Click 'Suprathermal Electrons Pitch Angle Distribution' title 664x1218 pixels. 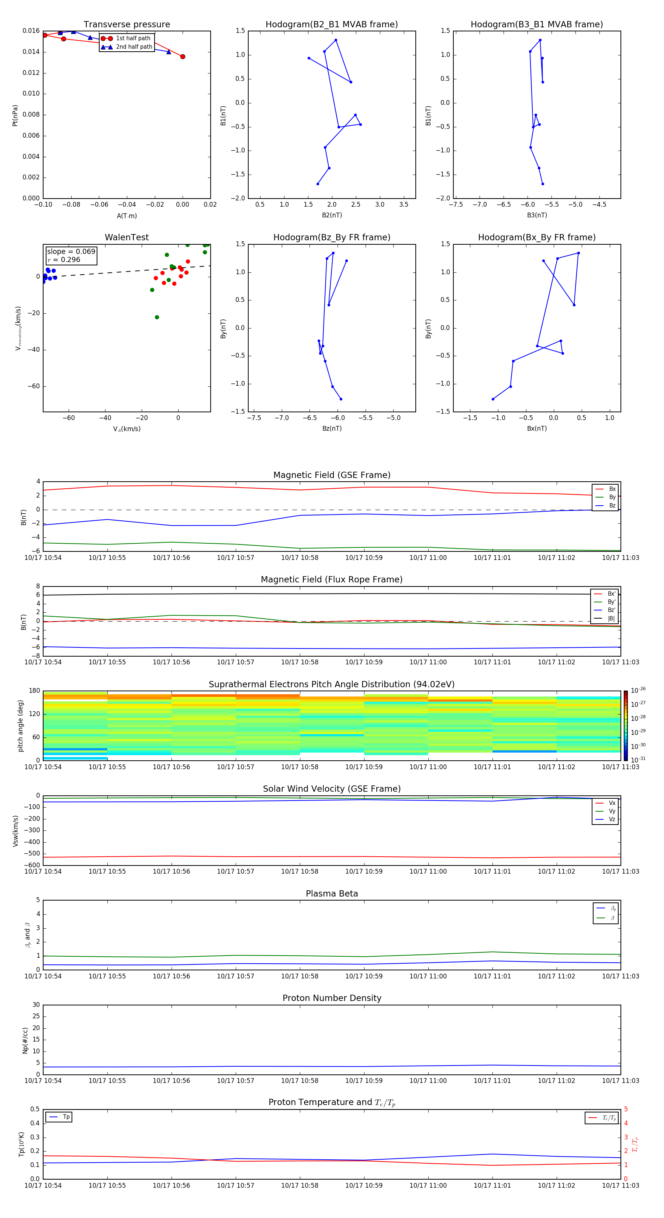pos(332,685)
